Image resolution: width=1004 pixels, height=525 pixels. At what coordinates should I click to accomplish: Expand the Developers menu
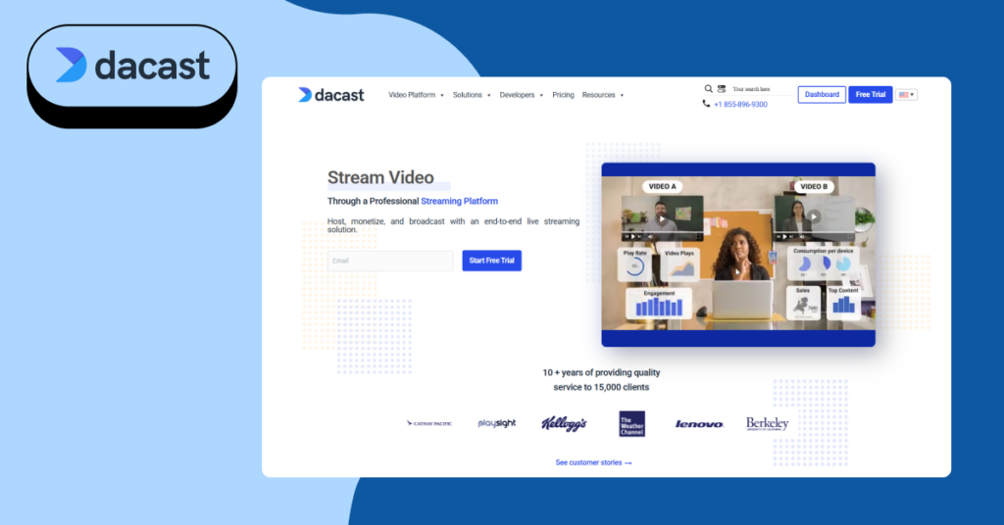pyautogui.click(x=522, y=95)
